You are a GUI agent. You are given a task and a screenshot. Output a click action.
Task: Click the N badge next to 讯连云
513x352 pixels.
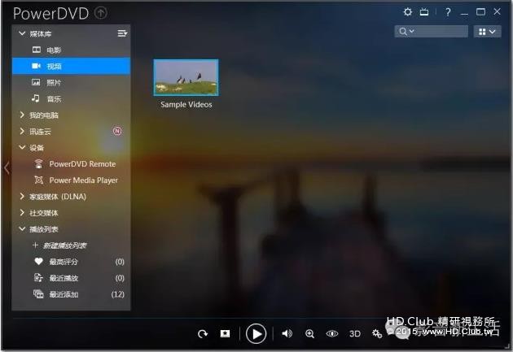117,131
